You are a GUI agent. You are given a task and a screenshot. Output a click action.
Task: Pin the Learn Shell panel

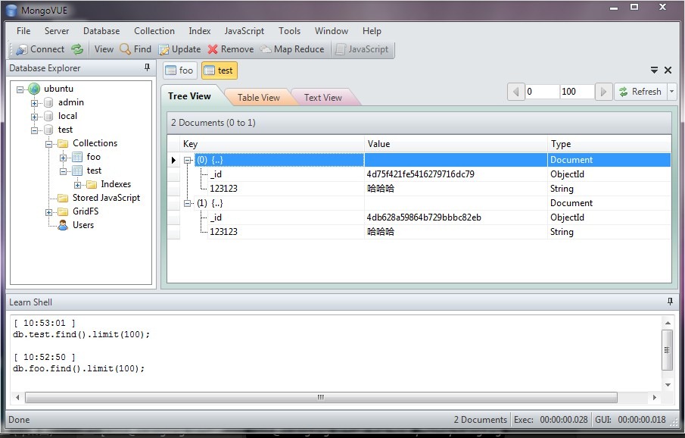(670, 302)
